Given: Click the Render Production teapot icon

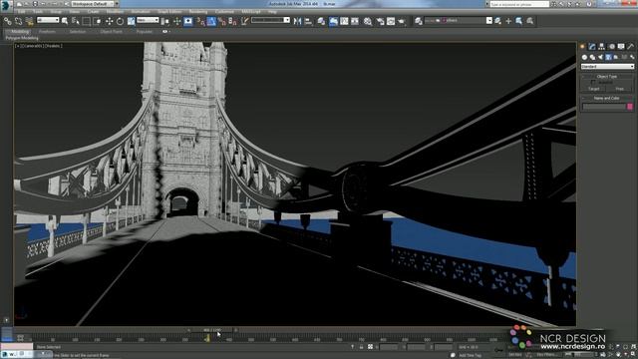Looking at the screenshot, I should pyautogui.click(x=402, y=21).
